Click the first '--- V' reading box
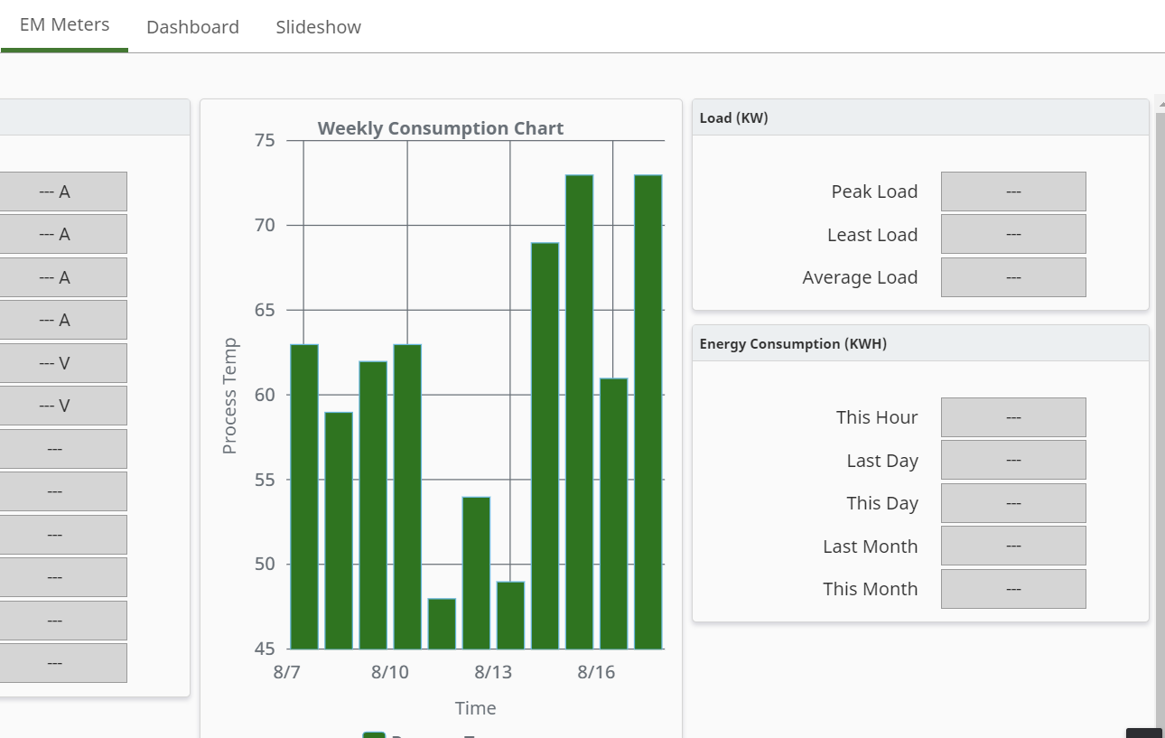1165x738 pixels. tap(63, 363)
